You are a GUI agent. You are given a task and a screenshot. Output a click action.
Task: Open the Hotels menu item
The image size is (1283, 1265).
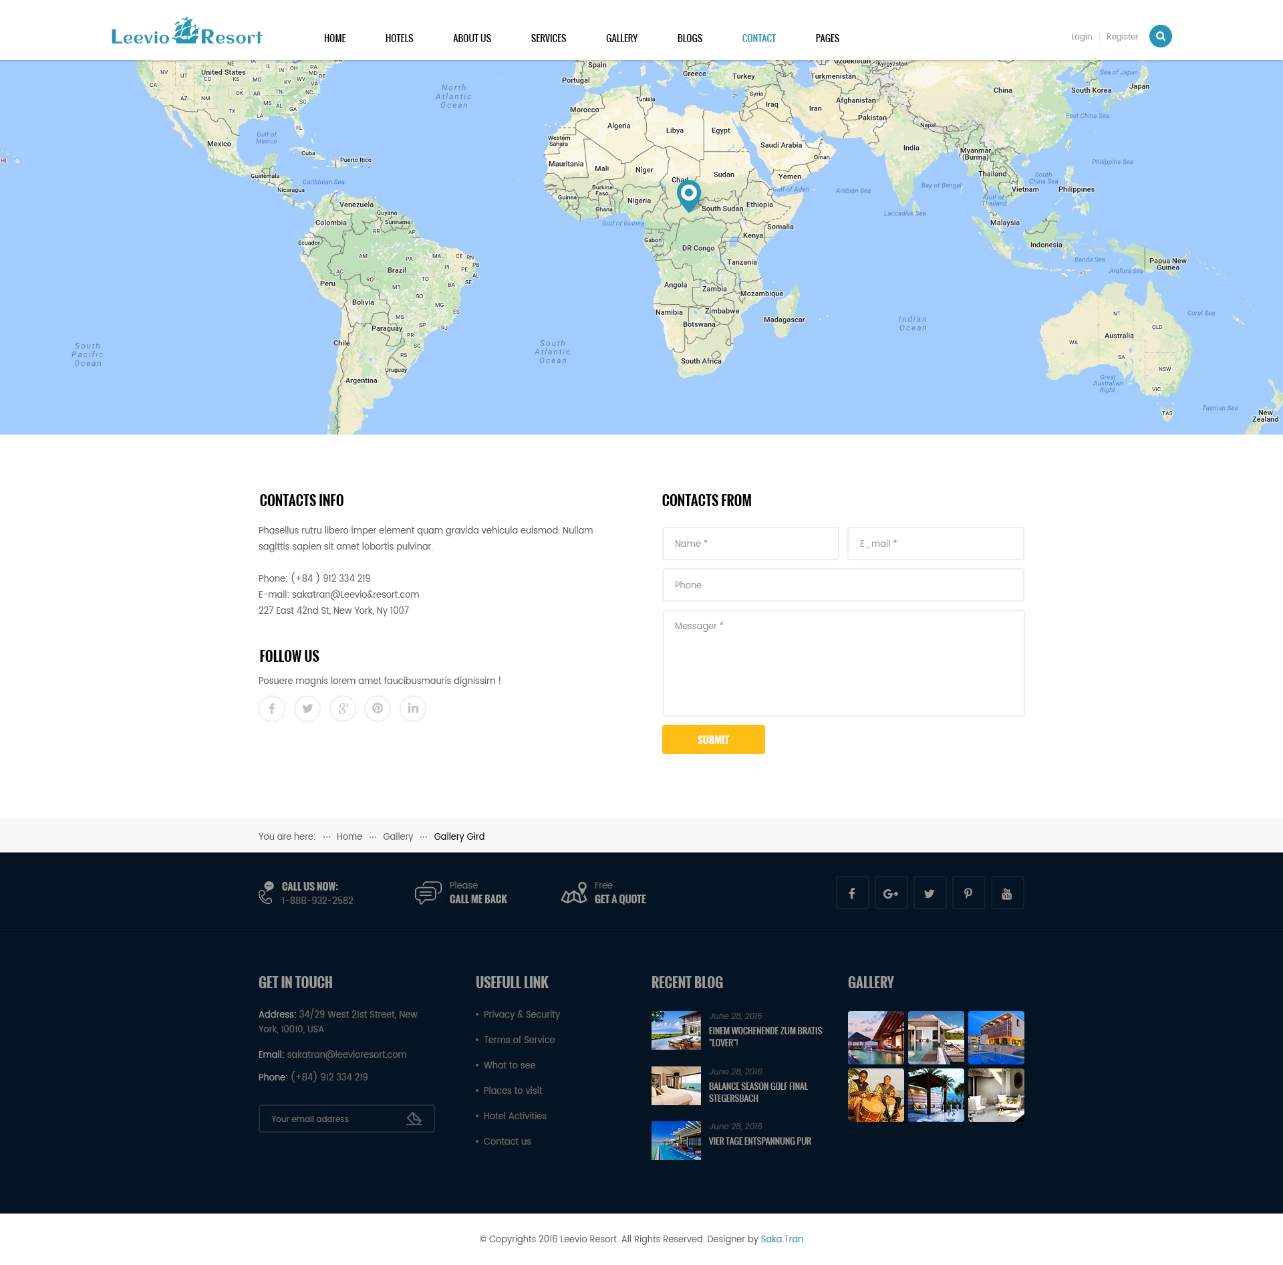coord(399,39)
